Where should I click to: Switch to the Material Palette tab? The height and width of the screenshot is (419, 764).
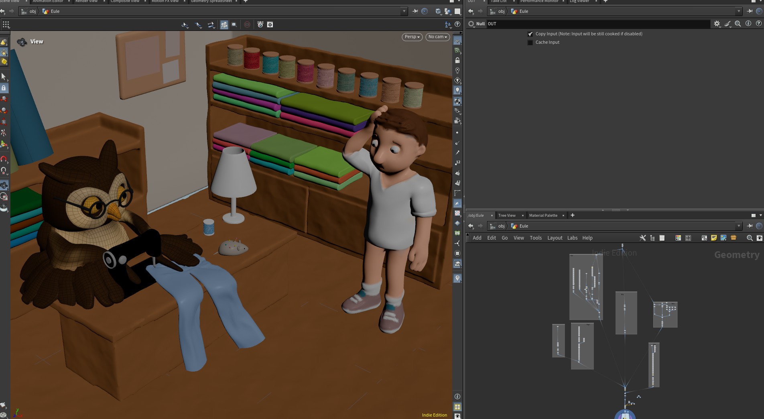coord(543,216)
